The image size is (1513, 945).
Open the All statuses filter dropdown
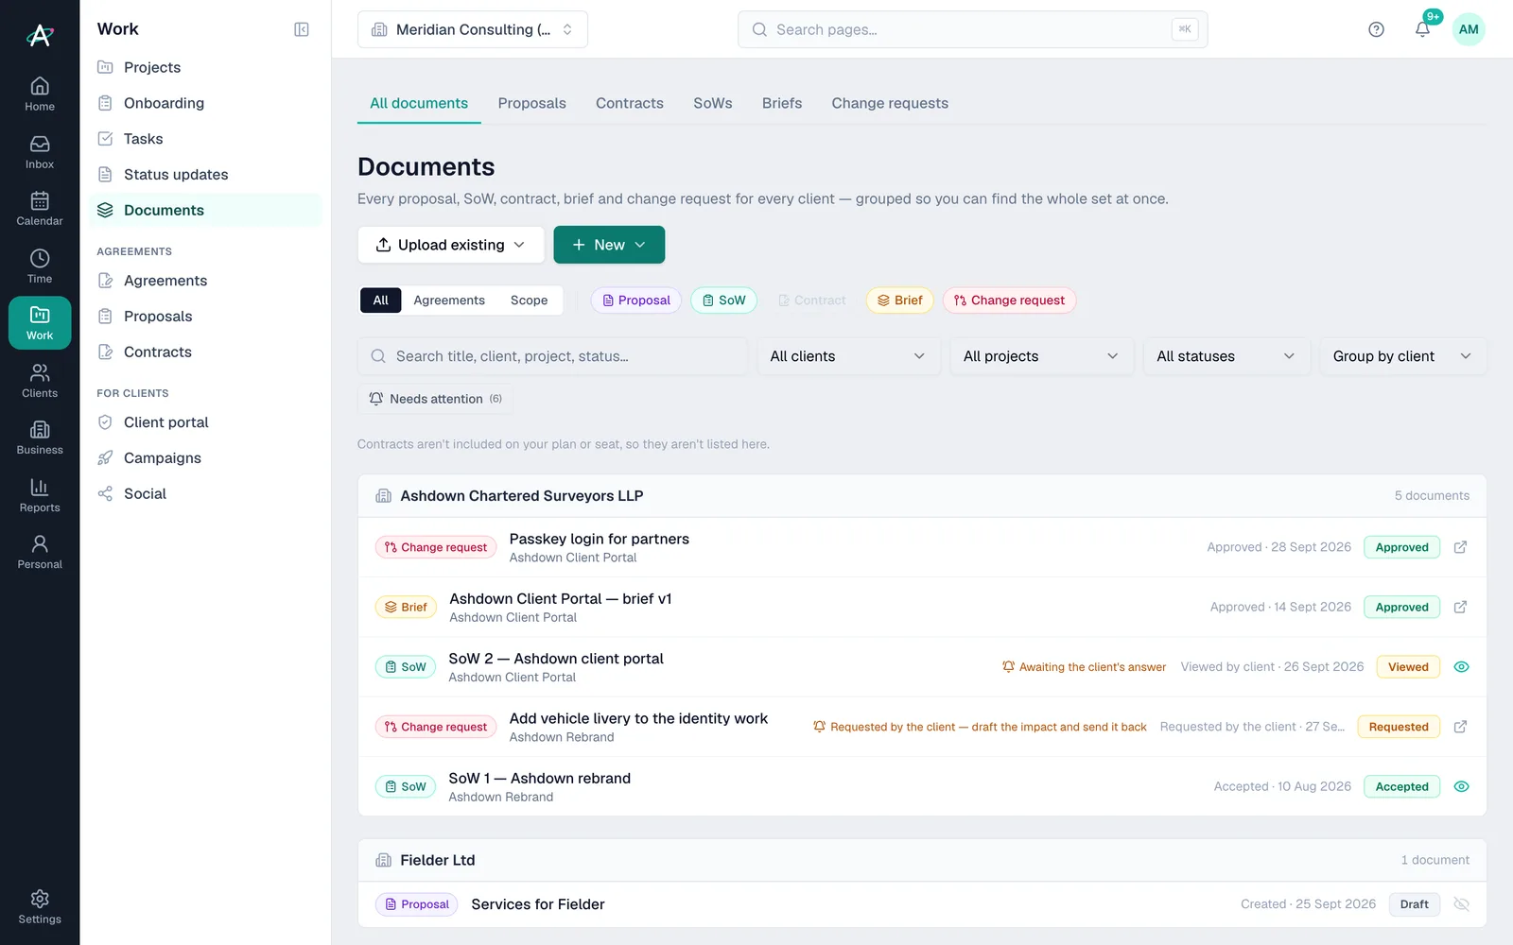(x=1226, y=356)
